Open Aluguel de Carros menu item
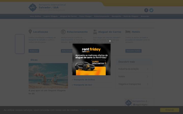Screen dimensions: 183x114 point(68,16)
